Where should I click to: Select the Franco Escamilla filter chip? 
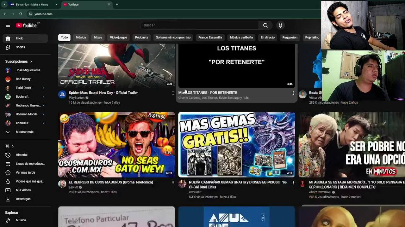(x=210, y=38)
